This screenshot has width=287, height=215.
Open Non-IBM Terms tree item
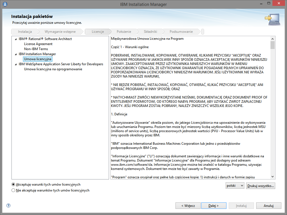click(x=36, y=49)
